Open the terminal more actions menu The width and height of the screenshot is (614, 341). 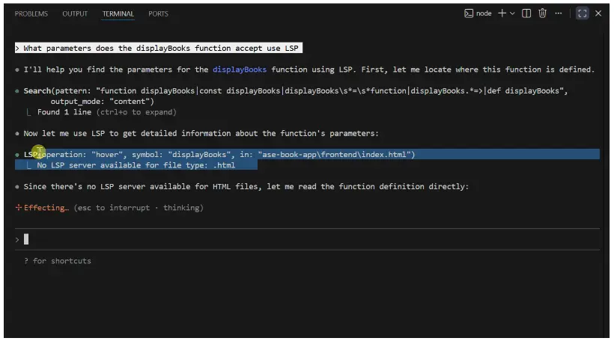click(558, 13)
